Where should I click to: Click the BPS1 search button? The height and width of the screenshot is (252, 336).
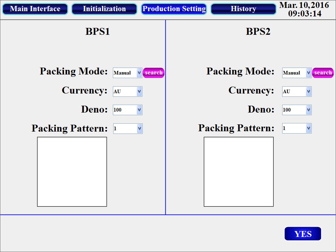pos(154,73)
